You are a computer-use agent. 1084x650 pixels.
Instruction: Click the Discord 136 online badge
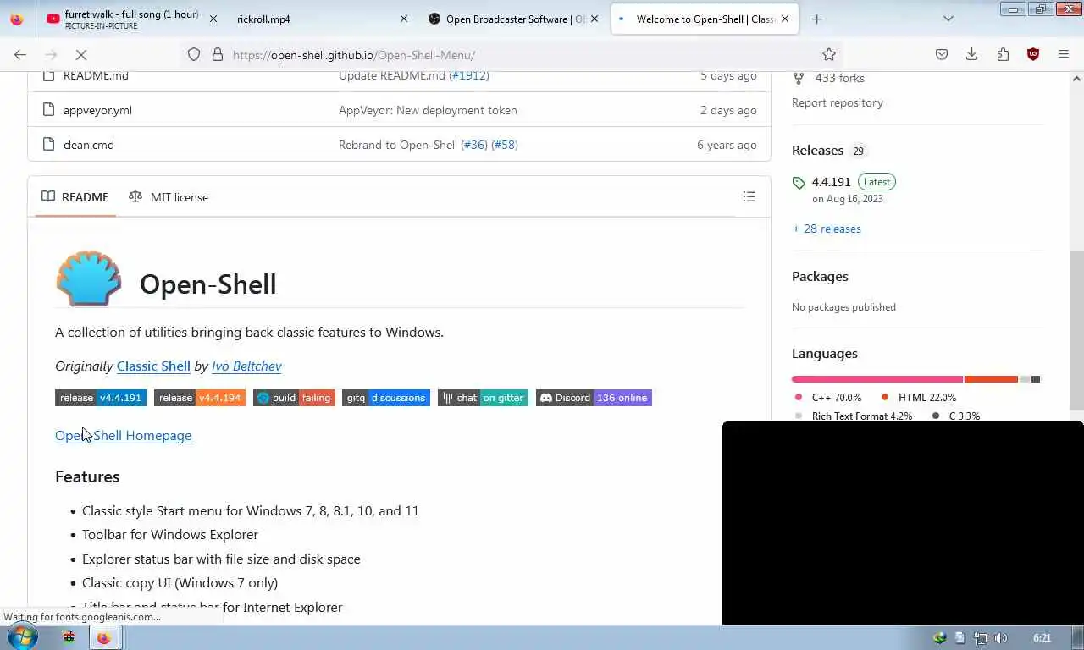point(594,398)
